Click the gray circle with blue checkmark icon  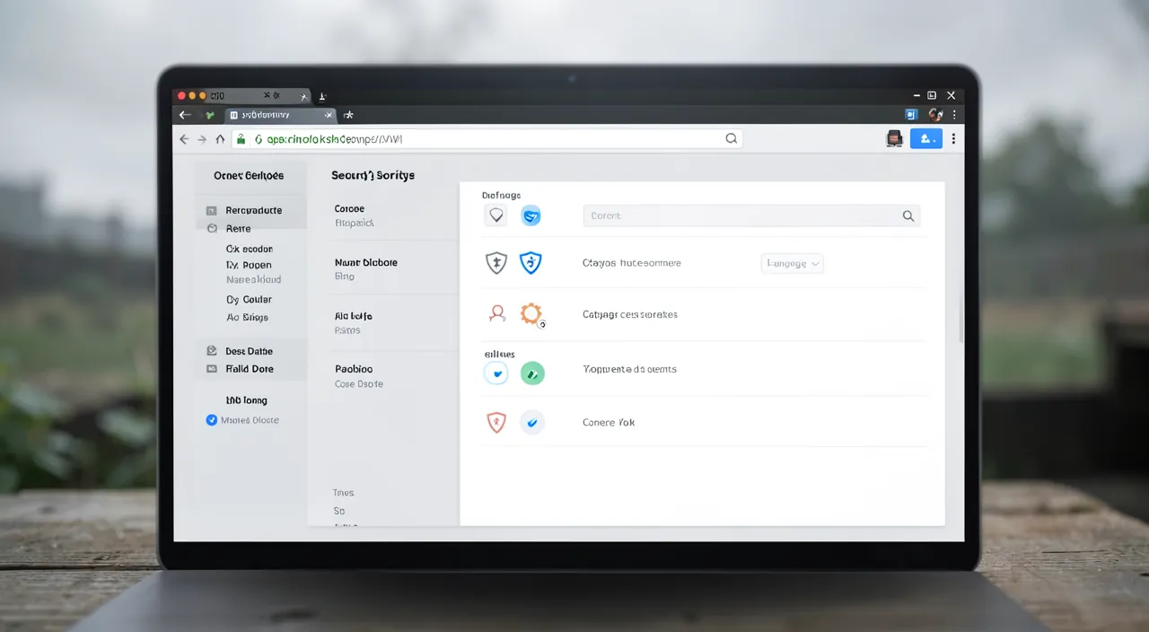tap(532, 422)
